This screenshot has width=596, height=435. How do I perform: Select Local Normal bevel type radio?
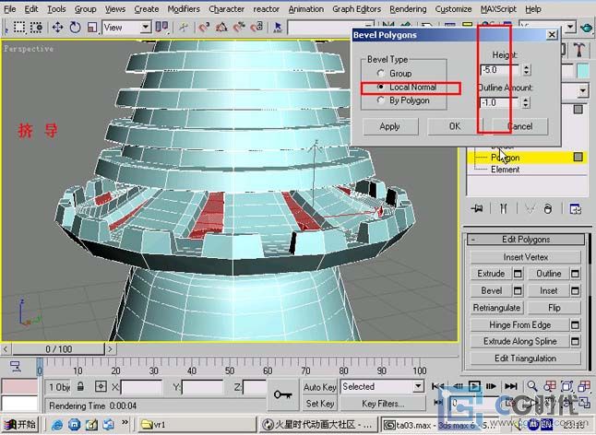(380, 87)
